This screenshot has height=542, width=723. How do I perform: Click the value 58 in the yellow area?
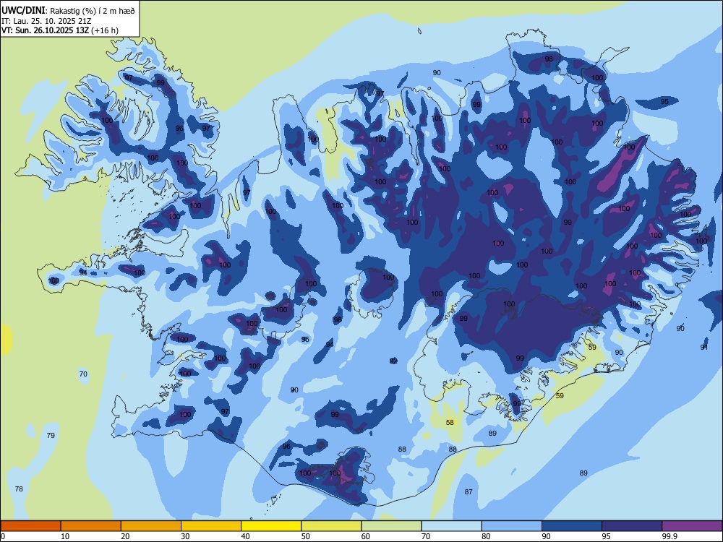click(450, 422)
